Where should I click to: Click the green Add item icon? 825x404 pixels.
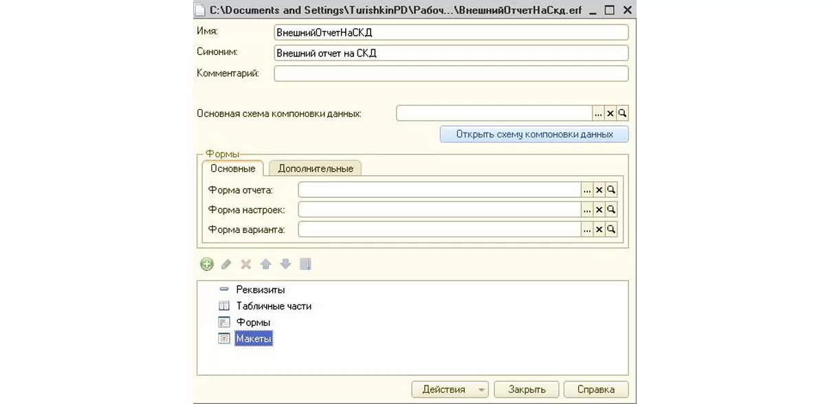207,264
